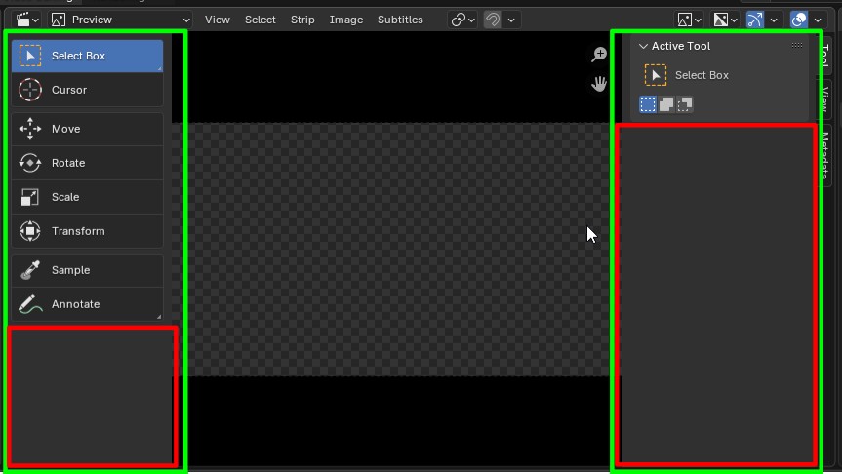Screen dimensions: 842x474
Task: Open the editor type dropdown
Action: (x=27, y=20)
